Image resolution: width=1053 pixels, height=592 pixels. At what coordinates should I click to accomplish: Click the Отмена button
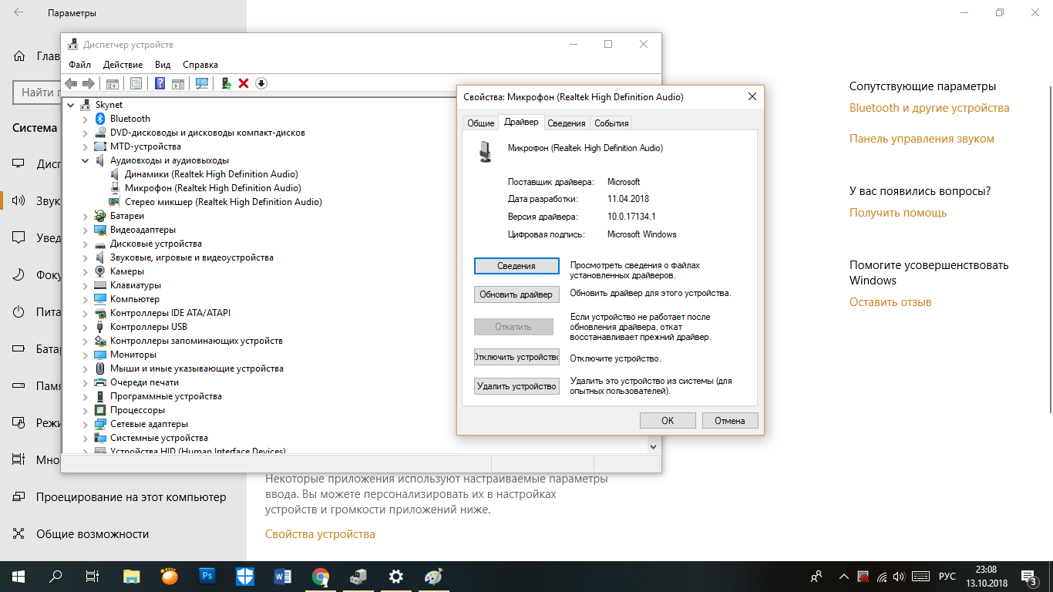[x=730, y=421]
